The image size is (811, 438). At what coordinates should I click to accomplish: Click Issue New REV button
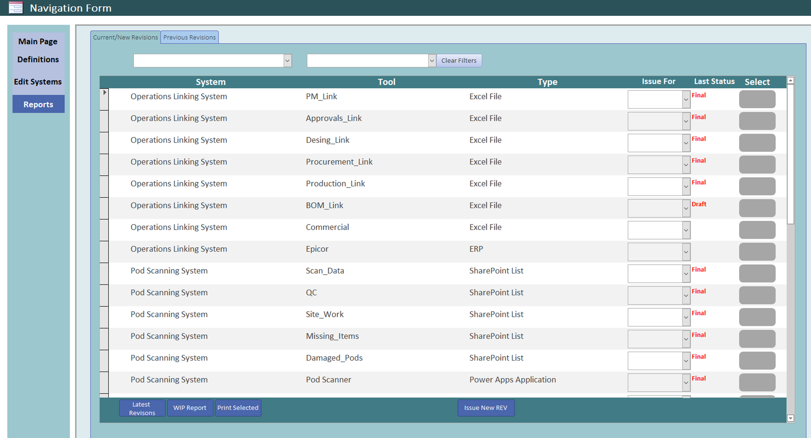[x=485, y=408]
